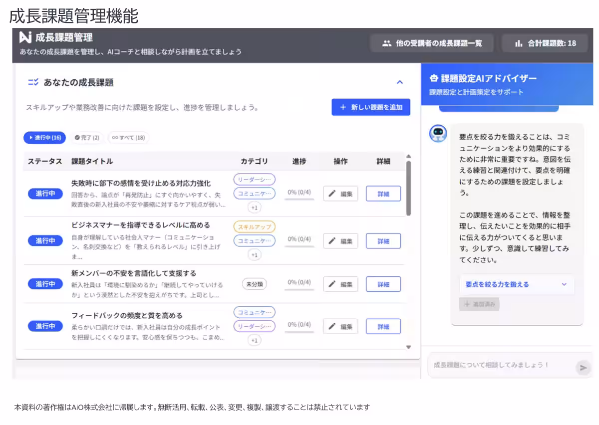599x425 pixels.
Task: Click task list scrollbar down arrow
Action: pyautogui.click(x=409, y=347)
